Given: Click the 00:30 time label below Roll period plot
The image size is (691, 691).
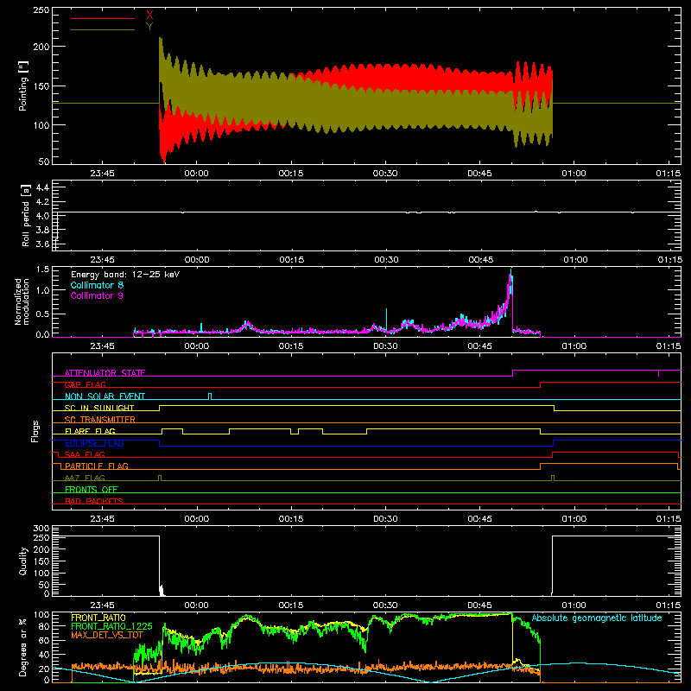Looking at the screenshot, I should (x=386, y=260).
